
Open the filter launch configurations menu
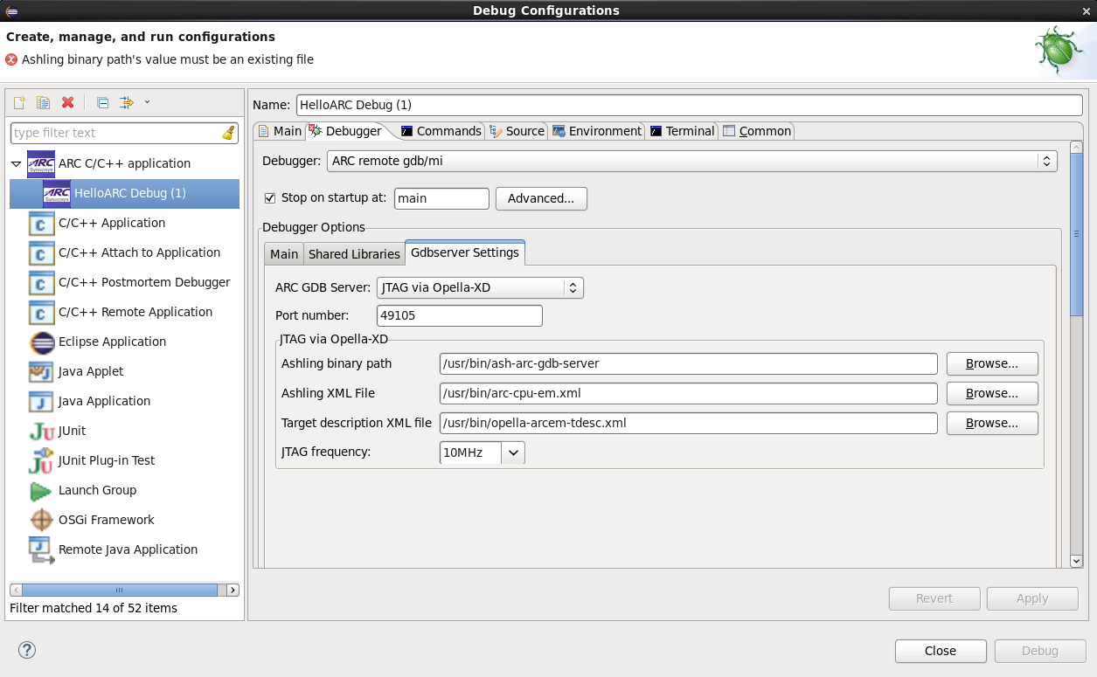[x=127, y=103]
